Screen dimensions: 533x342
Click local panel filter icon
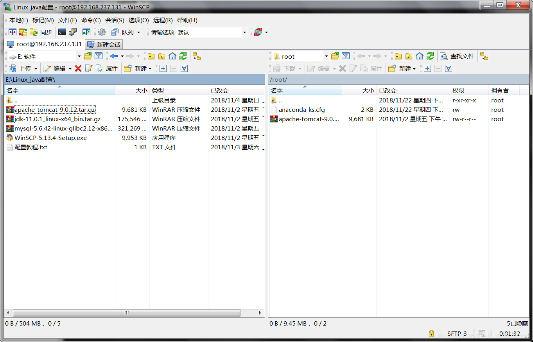coord(99,56)
